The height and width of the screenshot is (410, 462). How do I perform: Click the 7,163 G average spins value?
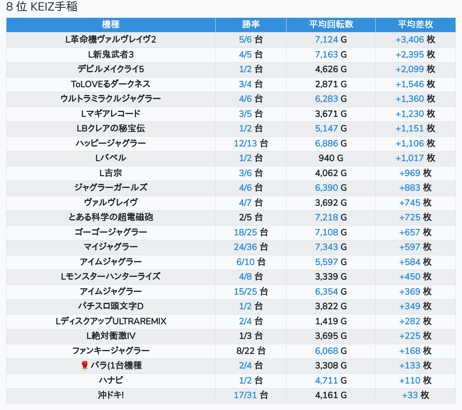point(327,54)
